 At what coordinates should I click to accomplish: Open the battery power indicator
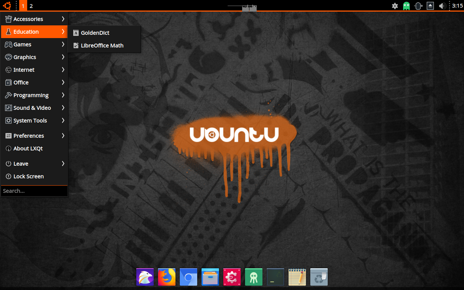418,6
